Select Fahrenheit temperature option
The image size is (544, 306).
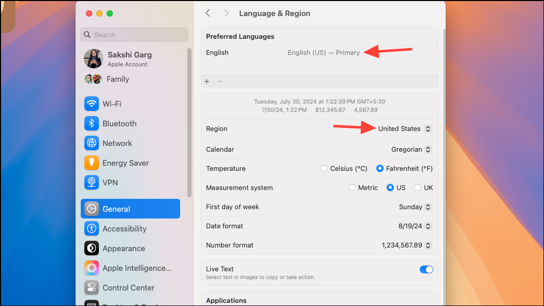click(380, 168)
